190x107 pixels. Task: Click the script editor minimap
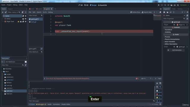(157, 17)
